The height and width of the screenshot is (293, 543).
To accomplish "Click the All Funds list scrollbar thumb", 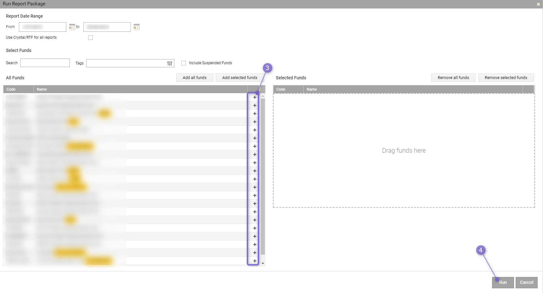I will click(263, 176).
